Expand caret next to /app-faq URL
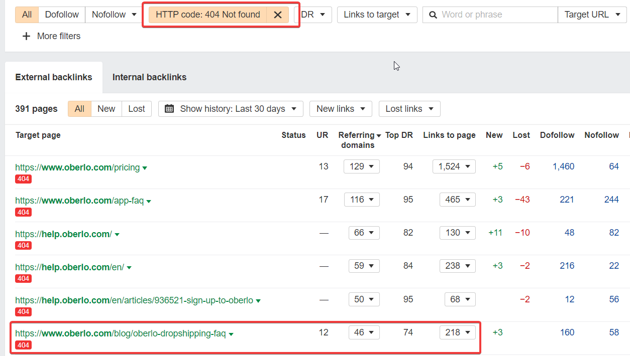The image size is (630, 356). pos(149,202)
